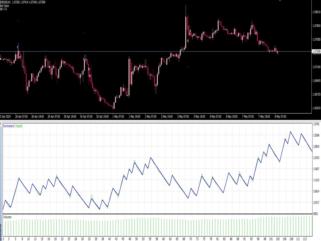Image resolution: width=321 pixels, height=241 pixels.
Task: Select the blue entry arrow on 30 Apr candle
Action: [x=84, y=59]
